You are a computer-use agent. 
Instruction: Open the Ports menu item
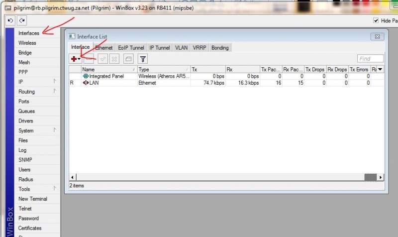coord(23,102)
